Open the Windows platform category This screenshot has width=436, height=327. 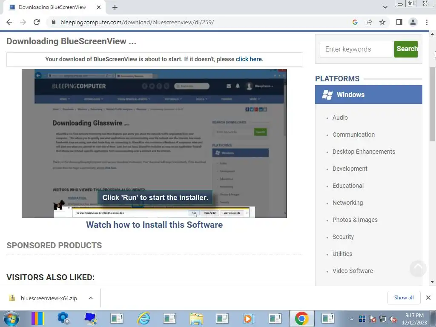(368, 95)
